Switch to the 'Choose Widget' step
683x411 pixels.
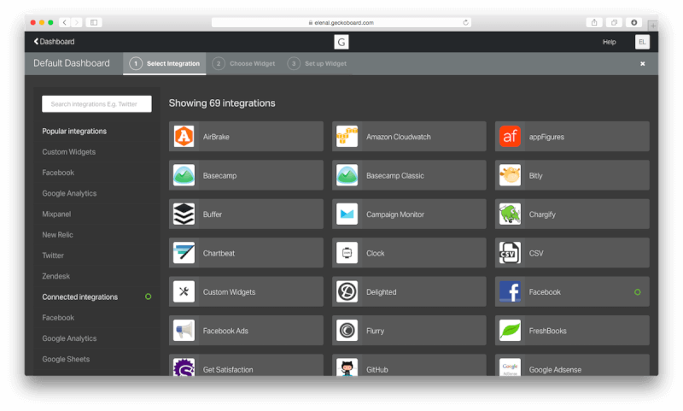[x=243, y=63]
